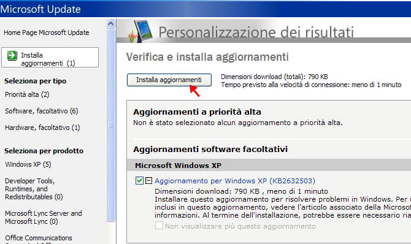
Task: Check 'Non visualizzare più questo aggiornamento' box
Action: tap(159, 226)
